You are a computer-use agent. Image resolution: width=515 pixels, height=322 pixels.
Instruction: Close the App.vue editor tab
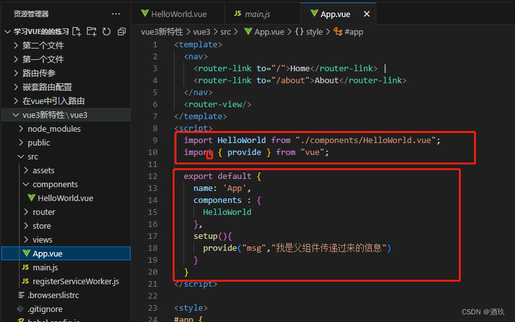point(366,14)
